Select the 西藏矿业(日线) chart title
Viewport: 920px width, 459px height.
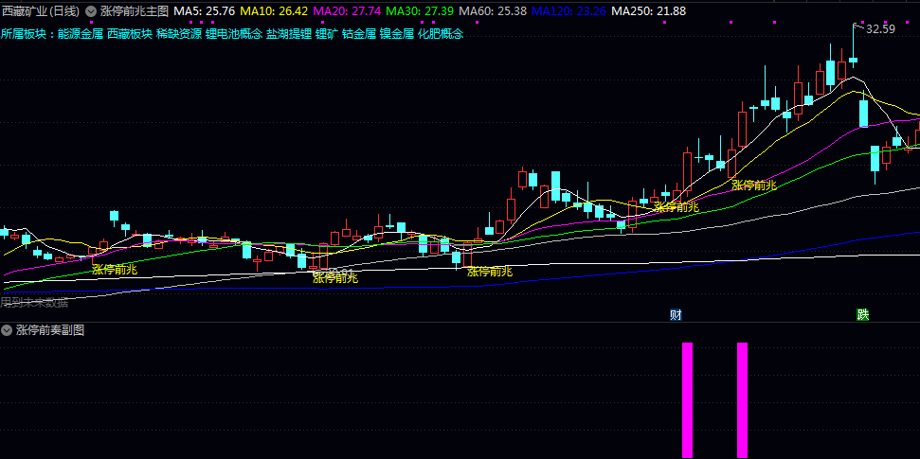pyautogui.click(x=42, y=10)
